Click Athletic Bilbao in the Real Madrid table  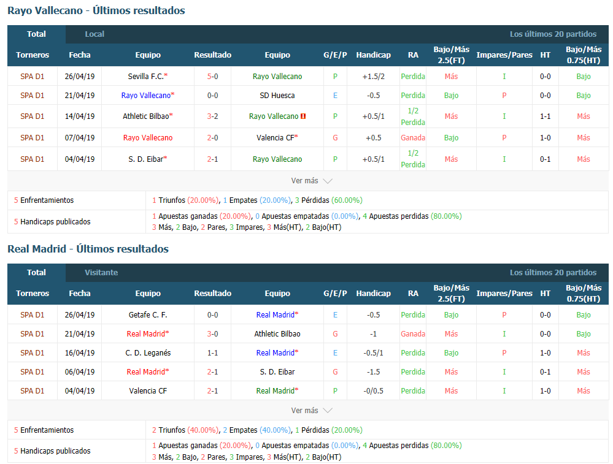[x=277, y=334]
